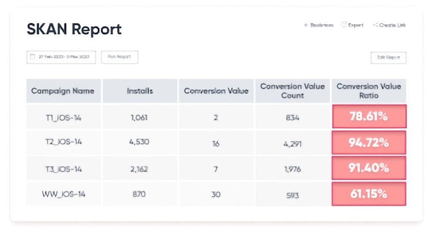This screenshot has width=433, height=235.
Task: Click the Conversion Value Count header
Action: tap(293, 91)
